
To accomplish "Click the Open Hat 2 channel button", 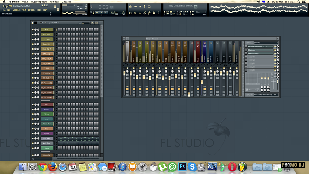I will tap(47, 49).
